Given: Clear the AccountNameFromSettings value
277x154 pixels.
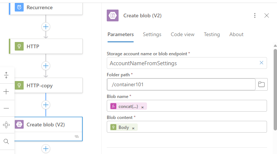Looking at the screenshot, I should pyautogui.click(x=261, y=63).
